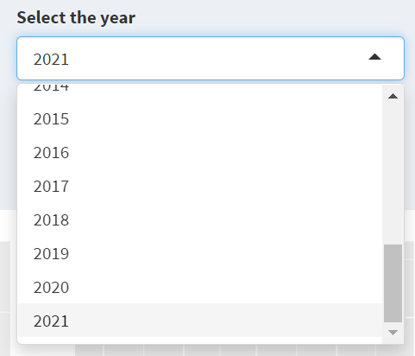
Task: Choose the 2019 list option
Action: coord(200,253)
